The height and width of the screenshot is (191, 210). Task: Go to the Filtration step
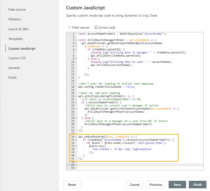click(15, 19)
